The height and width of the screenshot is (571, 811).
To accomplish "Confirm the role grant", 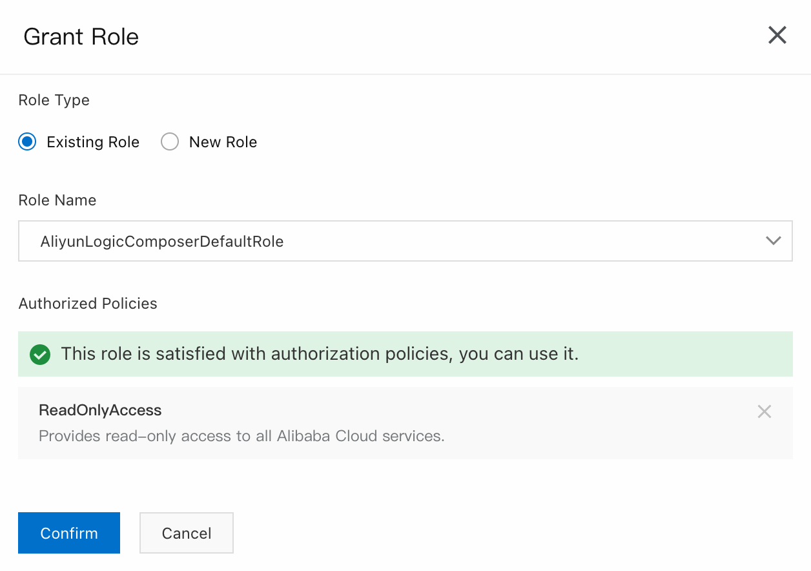I will (x=69, y=533).
